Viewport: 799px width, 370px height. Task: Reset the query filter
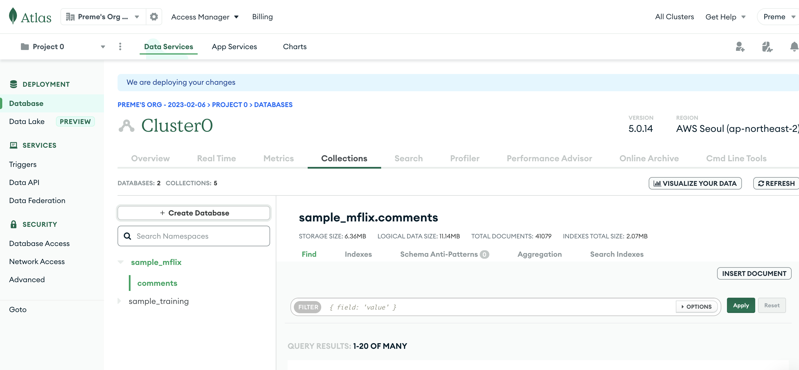pyautogui.click(x=772, y=306)
